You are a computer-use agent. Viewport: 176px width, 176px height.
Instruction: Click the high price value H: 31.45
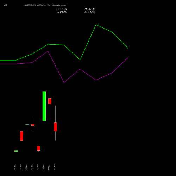tap(90, 9)
